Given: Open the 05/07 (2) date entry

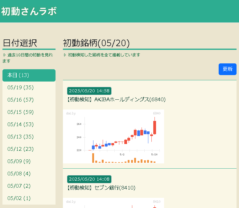Looking at the screenshot, I should click(29, 186).
